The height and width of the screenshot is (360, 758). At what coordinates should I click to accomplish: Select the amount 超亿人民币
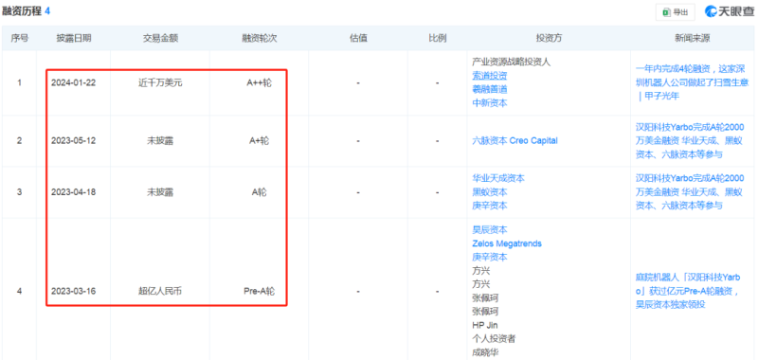click(160, 292)
